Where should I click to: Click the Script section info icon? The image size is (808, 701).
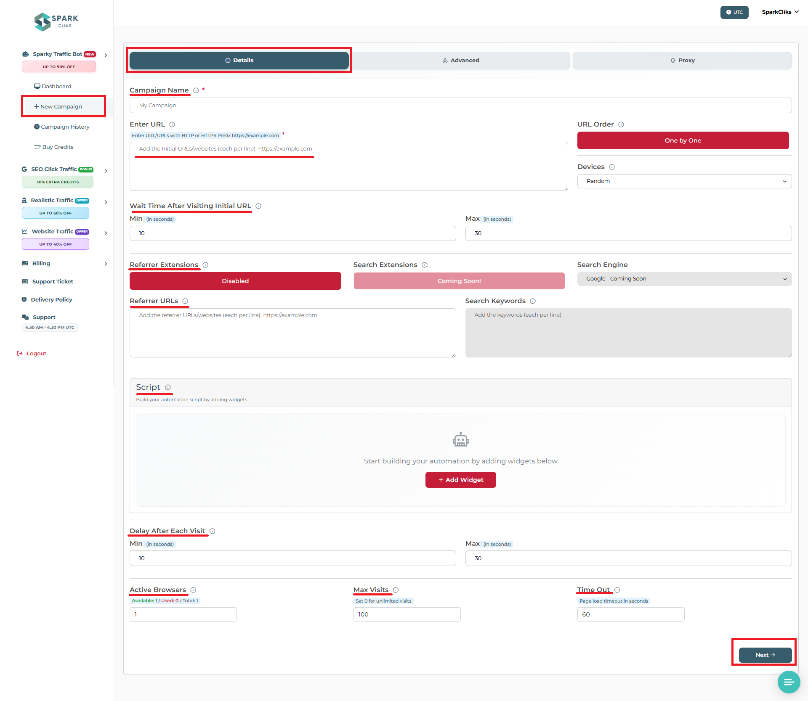tap(168, 387)
